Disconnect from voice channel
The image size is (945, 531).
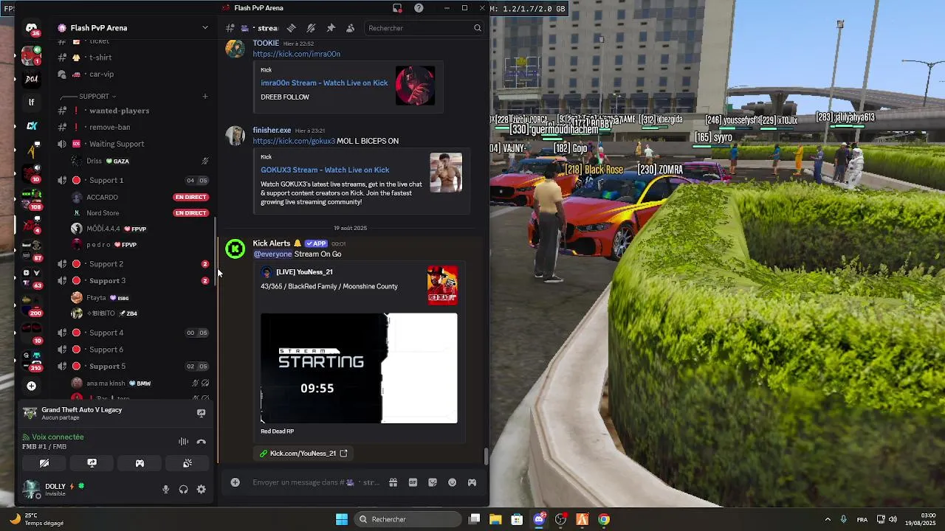(x=201, y=442)
